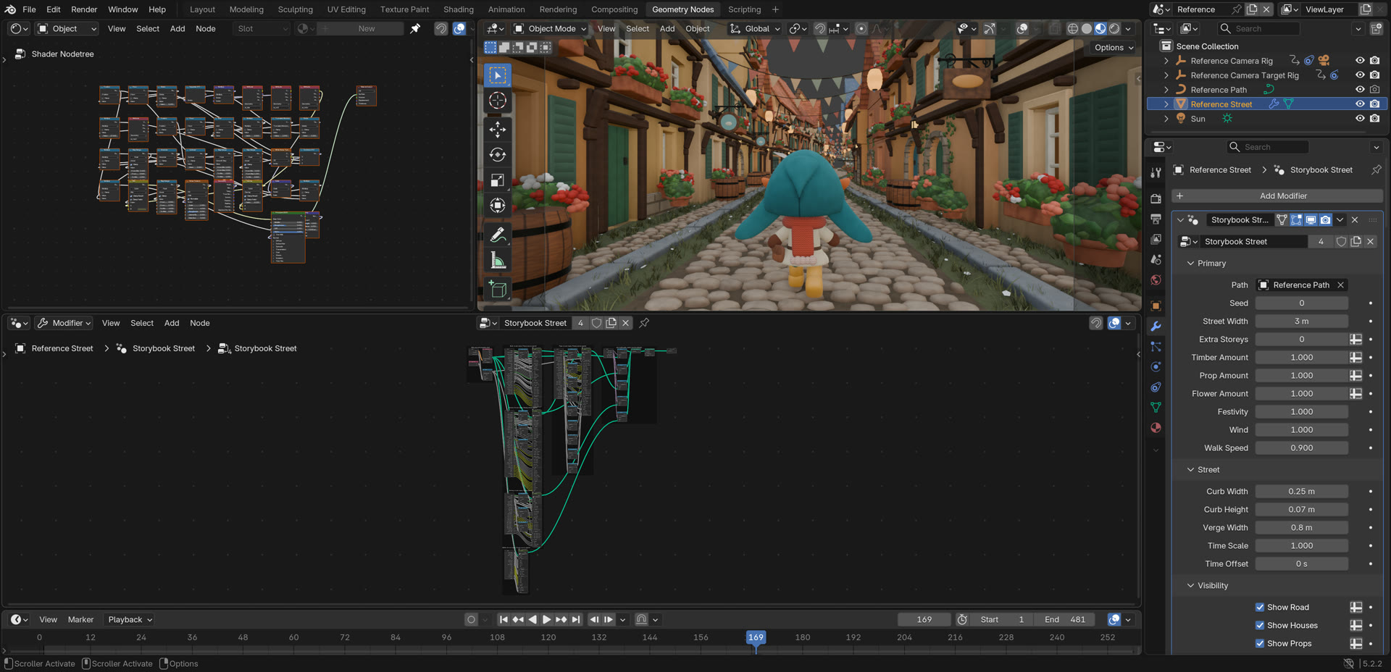This screenshot has height=672, width=1391.
Task: Hide Reference Path in viewport
Action: (1360, 90)
